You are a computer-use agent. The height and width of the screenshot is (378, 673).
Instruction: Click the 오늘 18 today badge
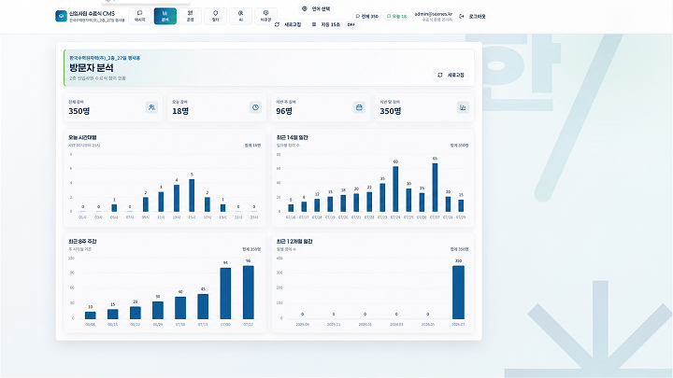(x=396, y=16)
